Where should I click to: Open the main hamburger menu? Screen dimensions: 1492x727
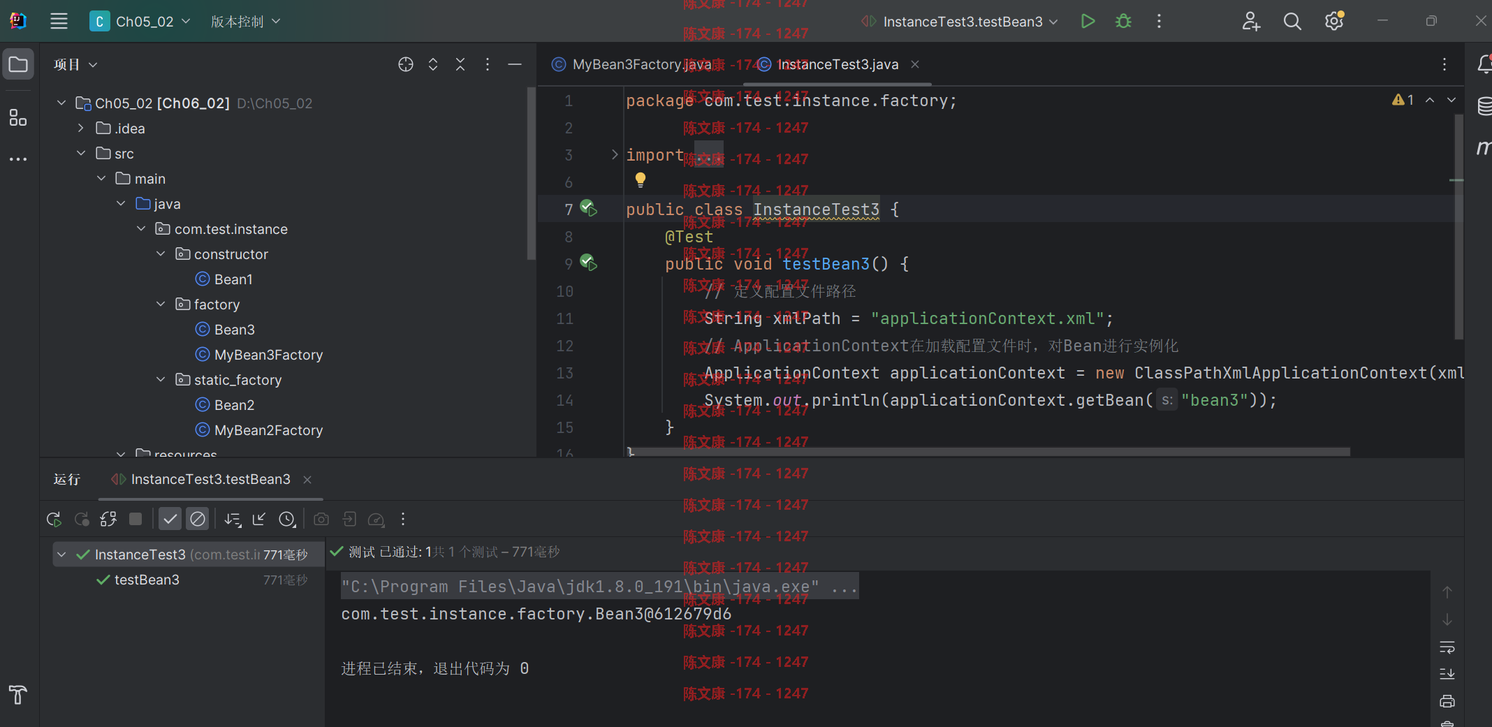click(59, 21)
